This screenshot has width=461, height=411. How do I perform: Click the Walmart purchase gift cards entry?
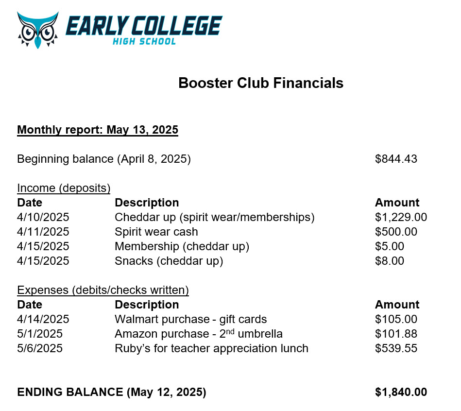pyautogui.click(x=191, y=319)
